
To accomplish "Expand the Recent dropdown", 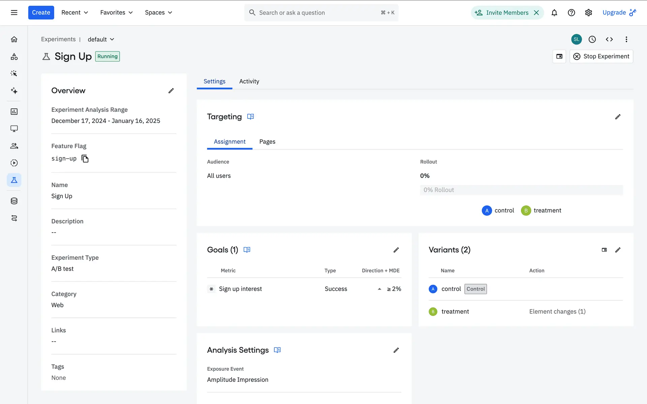I will pyautogui.click(x=74, y=12).
